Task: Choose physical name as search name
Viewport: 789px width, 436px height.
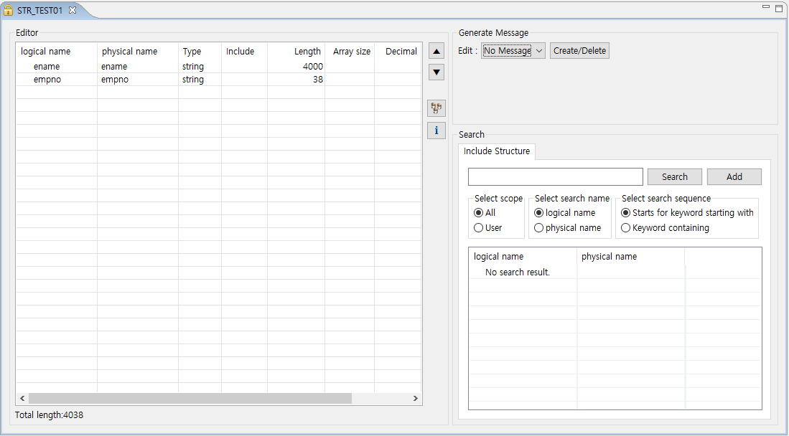Action: coord(539,228)
